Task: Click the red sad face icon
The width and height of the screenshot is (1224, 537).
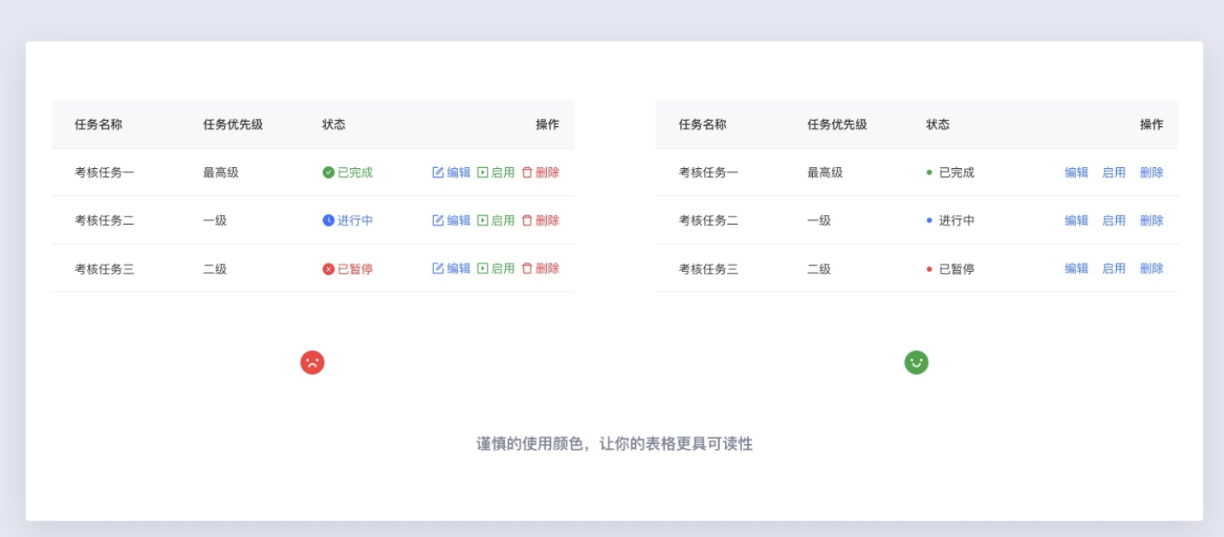Action: (312, 362)
